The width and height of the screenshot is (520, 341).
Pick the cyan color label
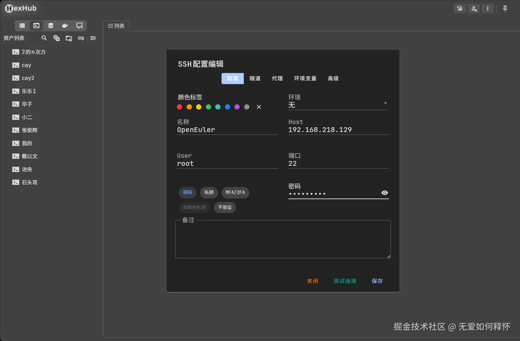pyautogui.click(x=218, y=107)
